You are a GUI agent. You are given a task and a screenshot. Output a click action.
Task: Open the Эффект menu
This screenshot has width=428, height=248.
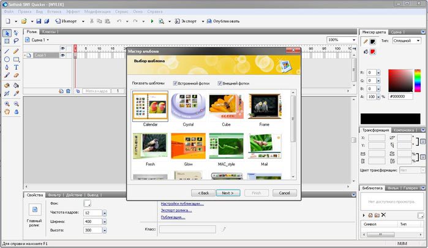click(x=73, y=12)
